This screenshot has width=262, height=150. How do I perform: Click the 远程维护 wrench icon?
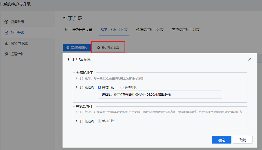click(6, 54)
